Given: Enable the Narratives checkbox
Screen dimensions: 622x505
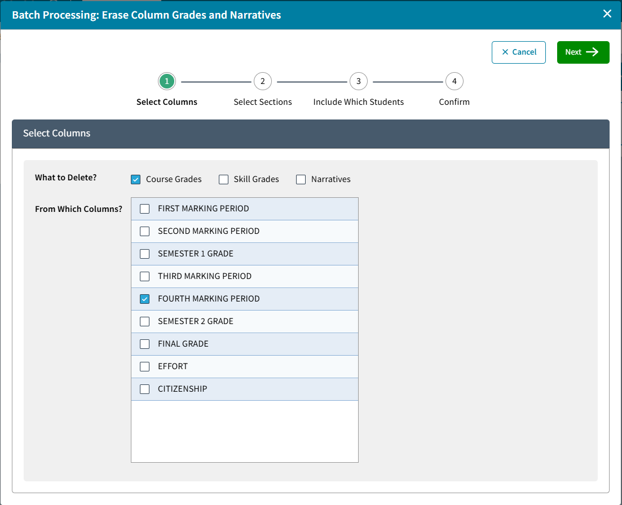Looking at the screenshot, I should pos(301,180).
